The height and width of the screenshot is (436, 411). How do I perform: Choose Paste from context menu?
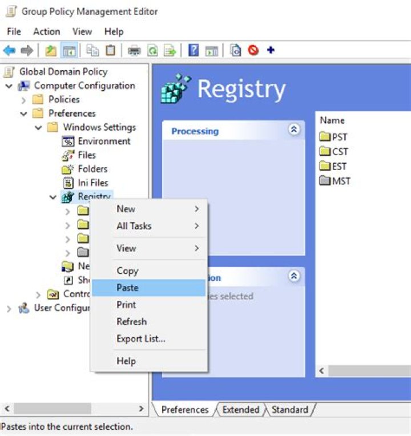149,288
